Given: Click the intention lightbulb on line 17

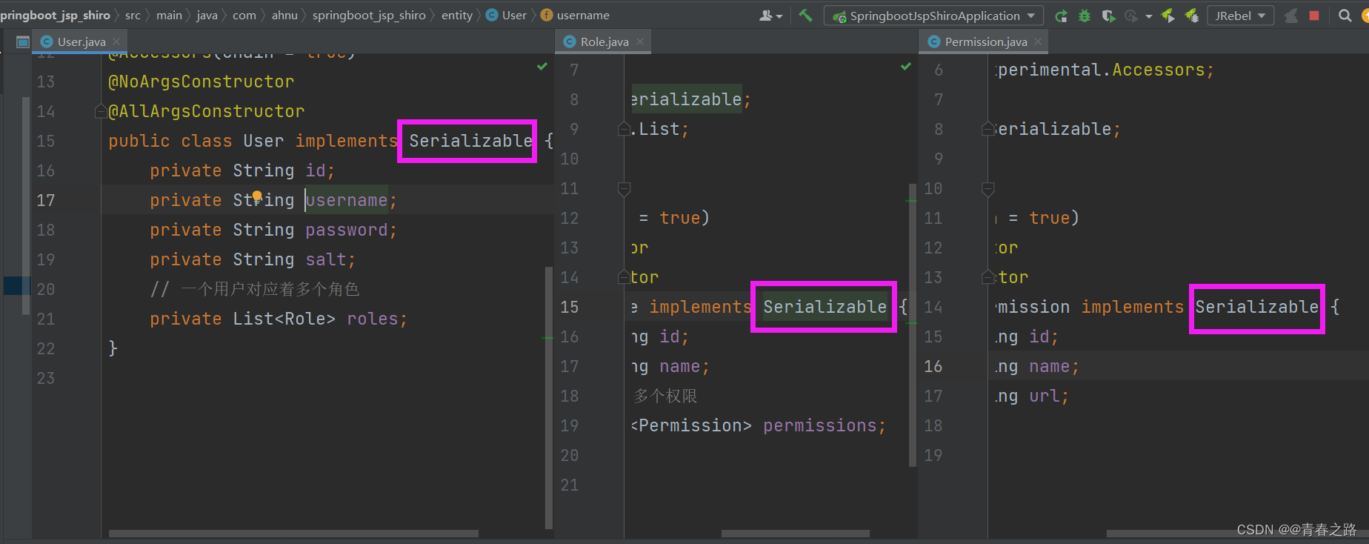Looking at the screenshot, I should click(x=257, y=196).
